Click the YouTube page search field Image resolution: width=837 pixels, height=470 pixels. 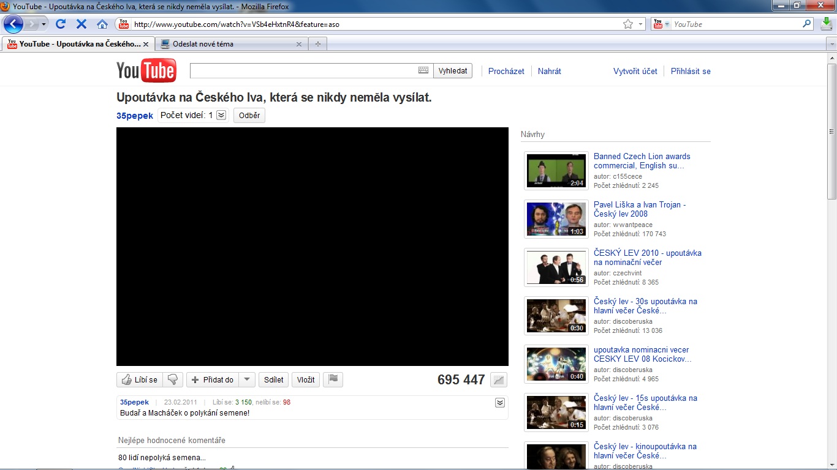304,71
